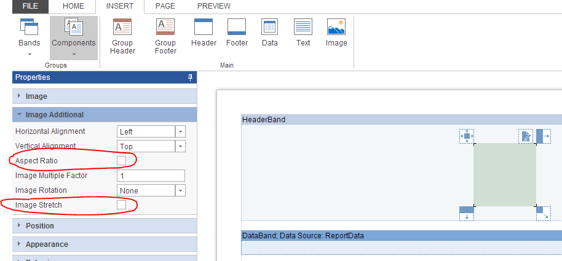The height and width of the screenshot is (261, 562).
Task: Collapse the Image Additional section
Action: (105, 115)
